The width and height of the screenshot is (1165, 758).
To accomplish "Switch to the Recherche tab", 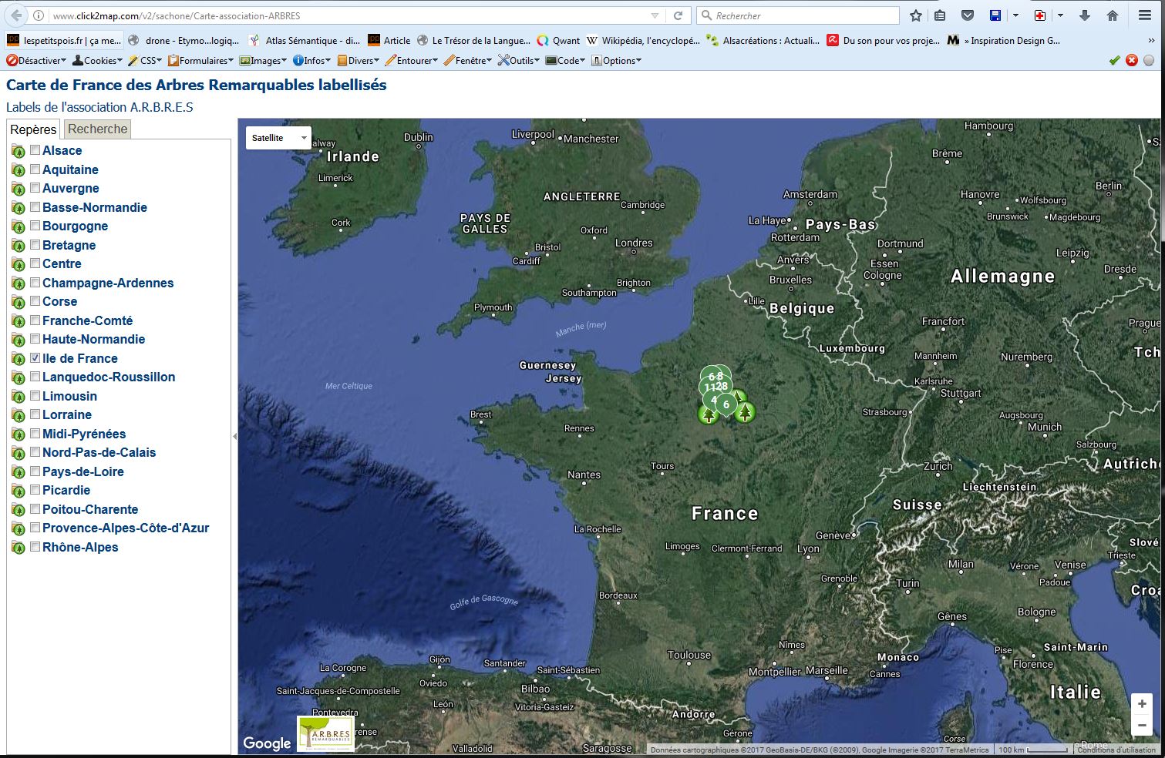I will tap(97, 129).
